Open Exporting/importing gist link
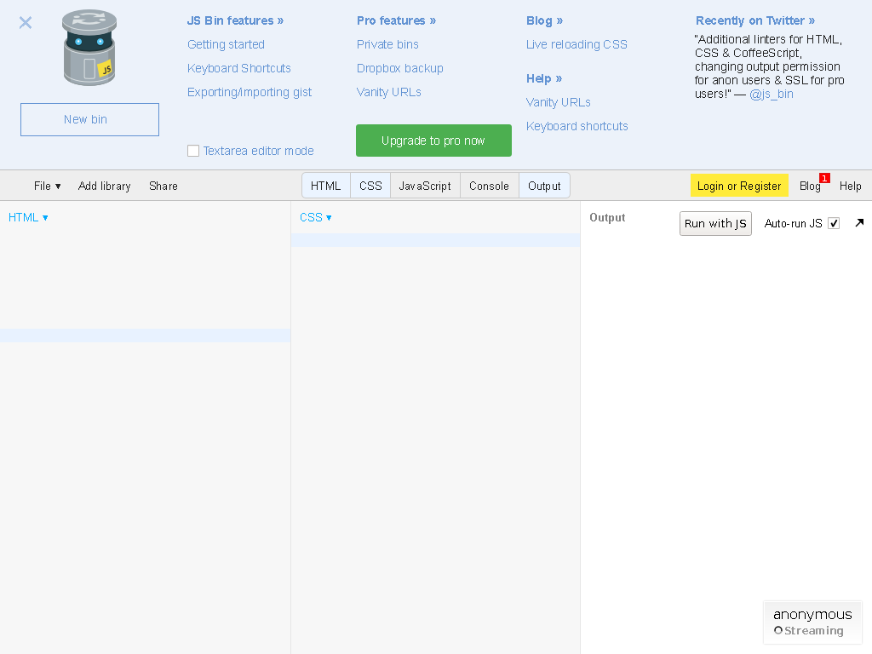The width and height of the screenshot is (872, 654). pos(250,92)
